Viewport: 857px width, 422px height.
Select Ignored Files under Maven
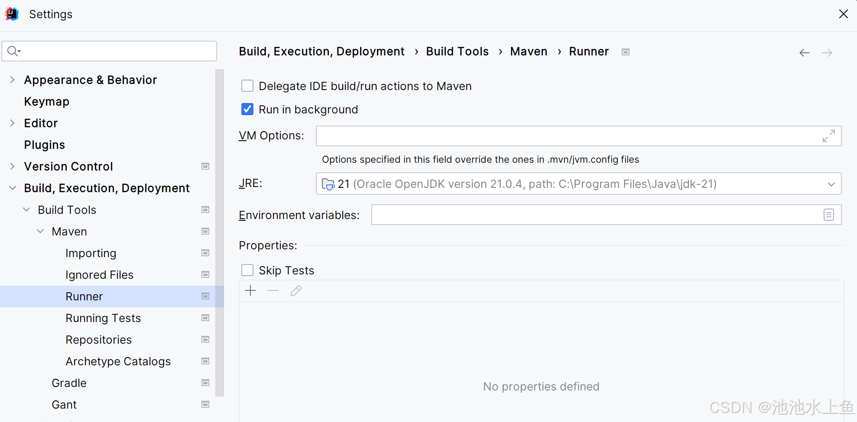tap(100, 275)
